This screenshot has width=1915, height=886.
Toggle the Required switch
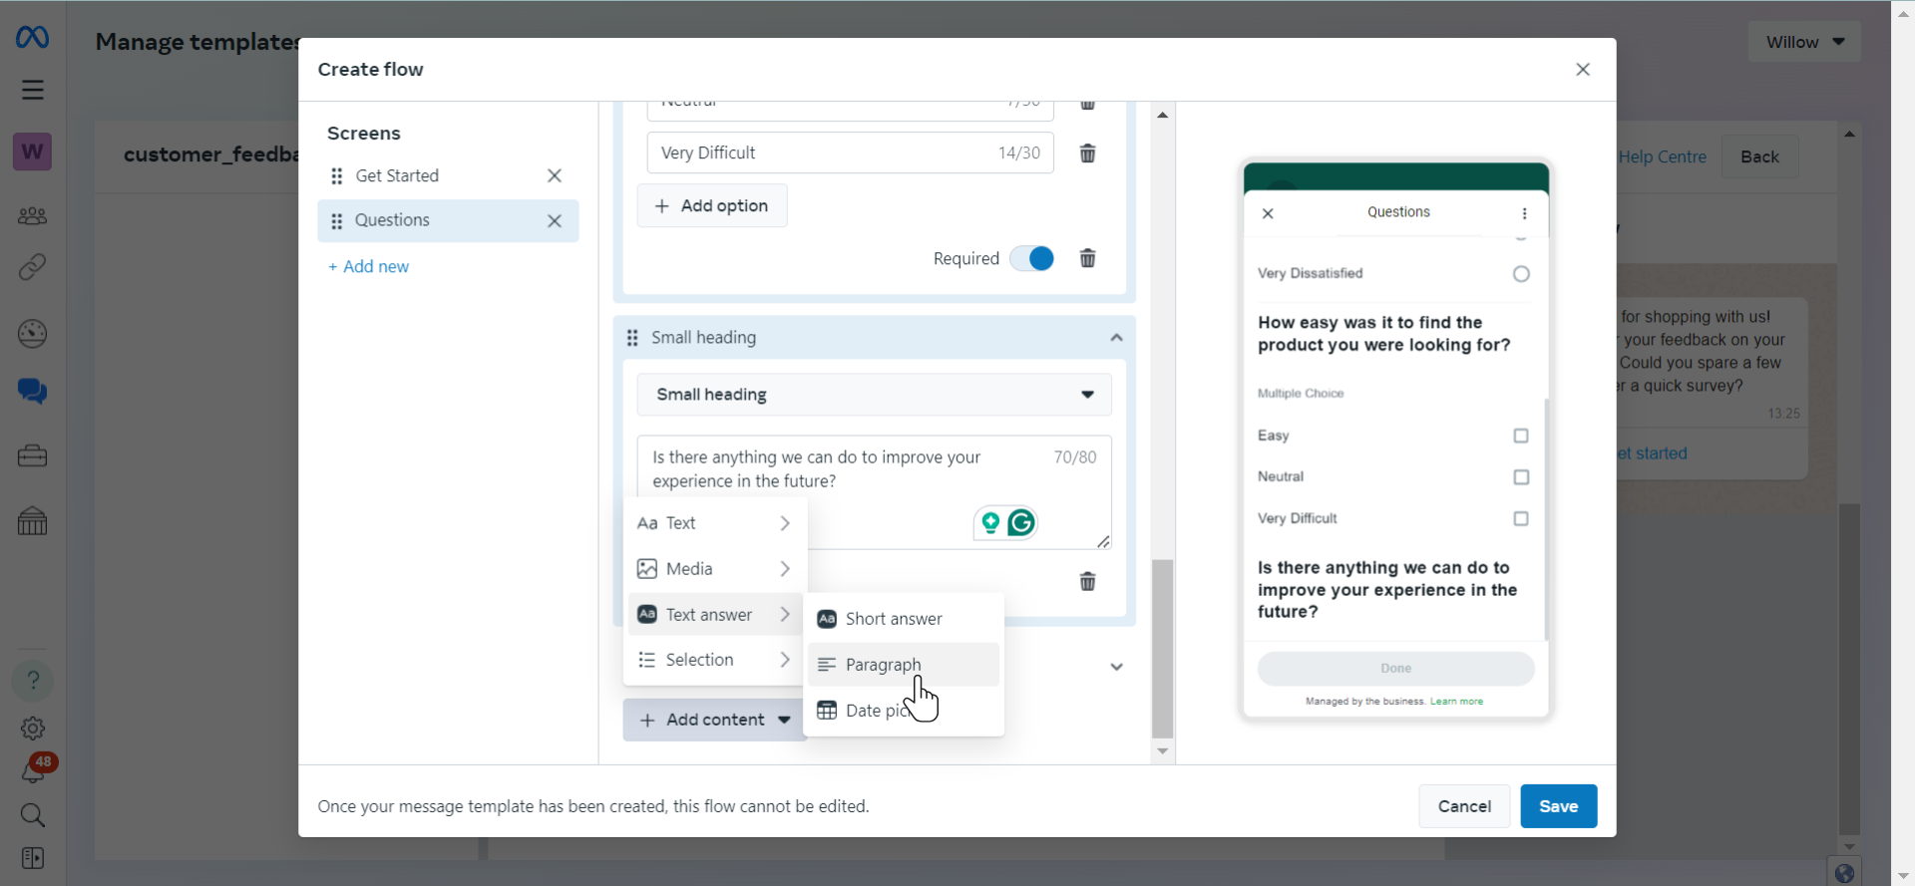1032,258
